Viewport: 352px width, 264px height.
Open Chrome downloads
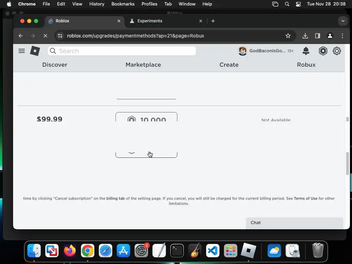pyautogui.click(x=305, y=36)
